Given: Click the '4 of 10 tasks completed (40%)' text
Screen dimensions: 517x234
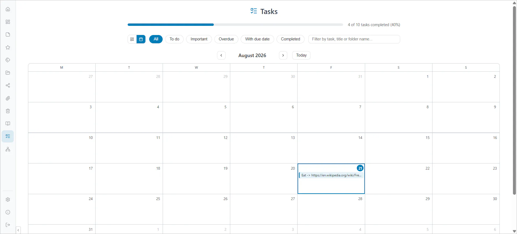Looking at the screenshot, I should pyautogui.click(x=374, y=25).
